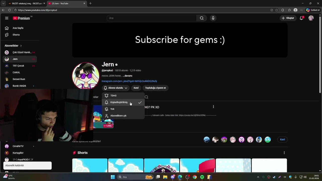Open the notifications bell in the header
The height and width of the screenshot is (181, 322).
(x=302, y=18)
